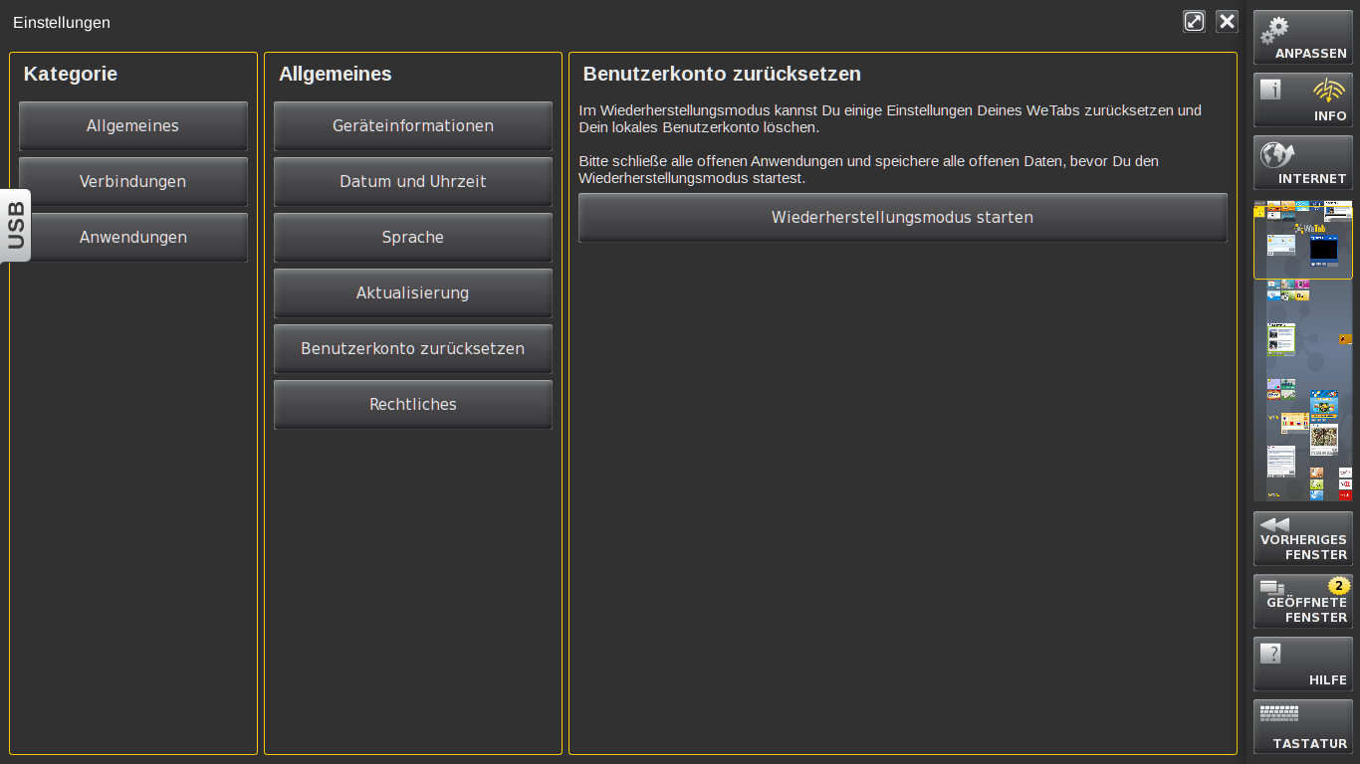Click the highlighted desktop preview thumbnail
This screenshot has height=764, width=1360.
(x=1302, y=241)
